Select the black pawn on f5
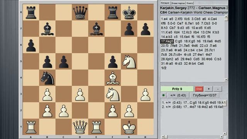247x139 pixels. 113,62
